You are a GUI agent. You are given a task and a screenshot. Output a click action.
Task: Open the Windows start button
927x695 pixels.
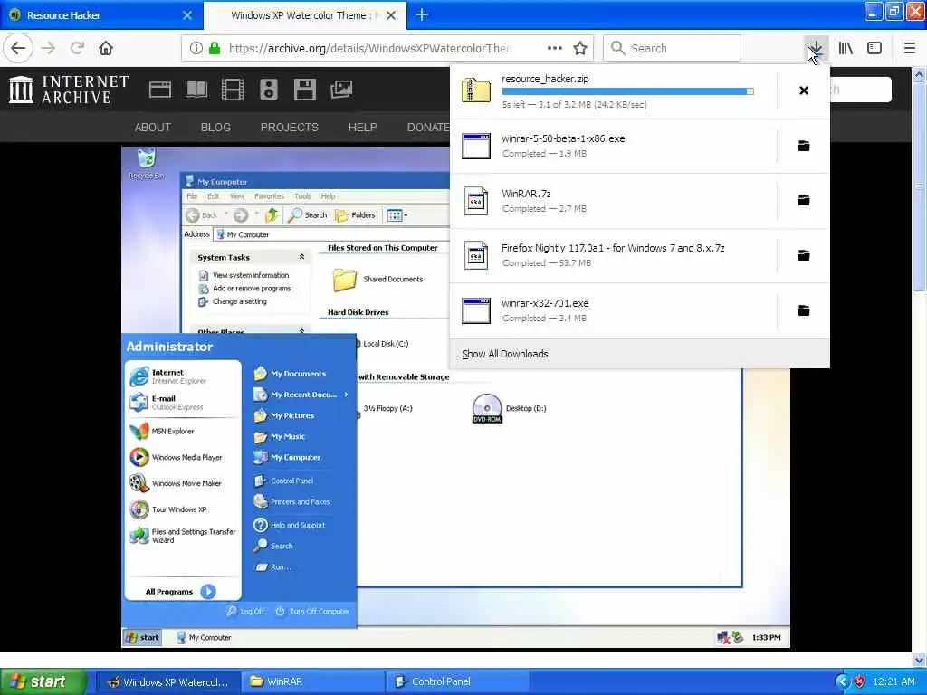[43, 681]
